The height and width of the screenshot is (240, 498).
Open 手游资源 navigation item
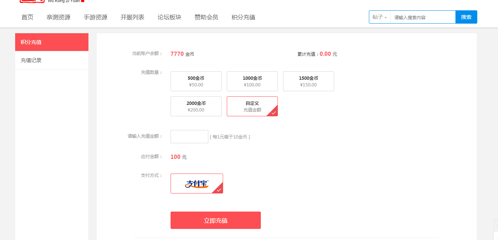95,17
